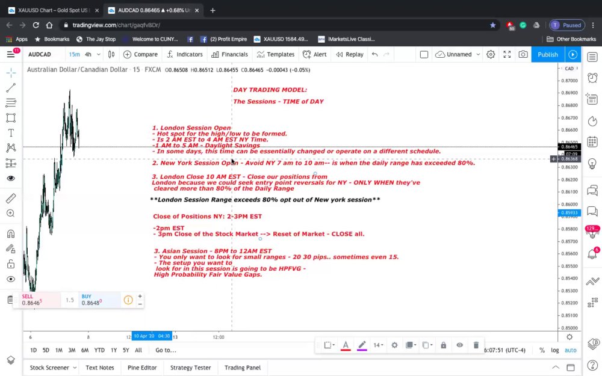The width and height of the screenshot is (602, 376).
Task: Switch chart to fullscreen mode
Action: [x=507, y=55]
